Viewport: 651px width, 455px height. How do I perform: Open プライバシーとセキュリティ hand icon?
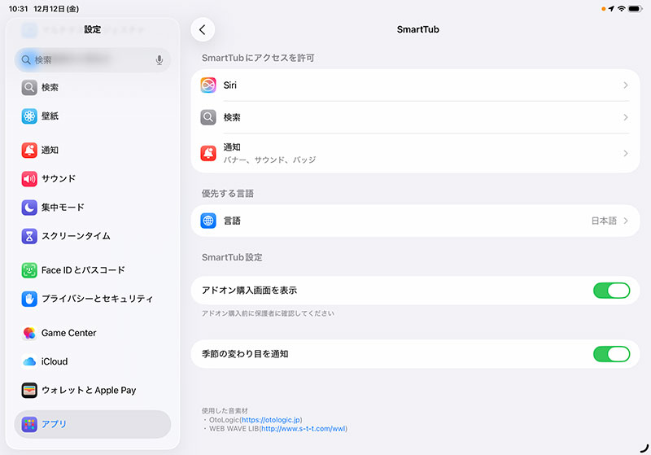tap(29, 299)
